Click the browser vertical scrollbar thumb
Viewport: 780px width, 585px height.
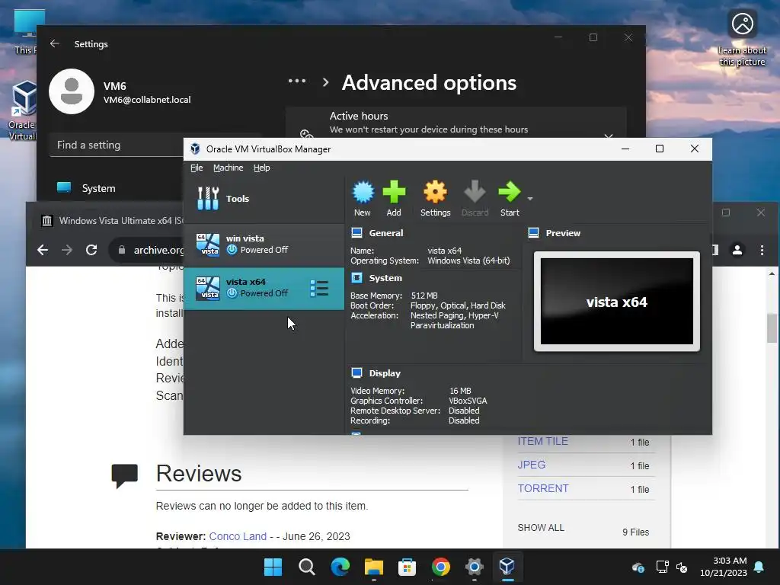[772, 328]
